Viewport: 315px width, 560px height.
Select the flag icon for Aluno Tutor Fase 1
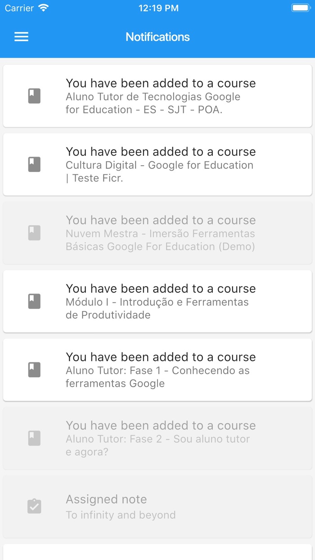(x=34, y=369)
